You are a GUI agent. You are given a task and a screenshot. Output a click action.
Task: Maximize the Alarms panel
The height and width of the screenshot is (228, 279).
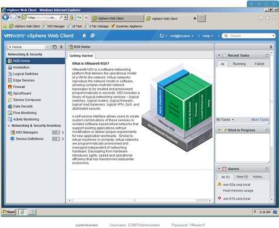[x=267, y=168]
